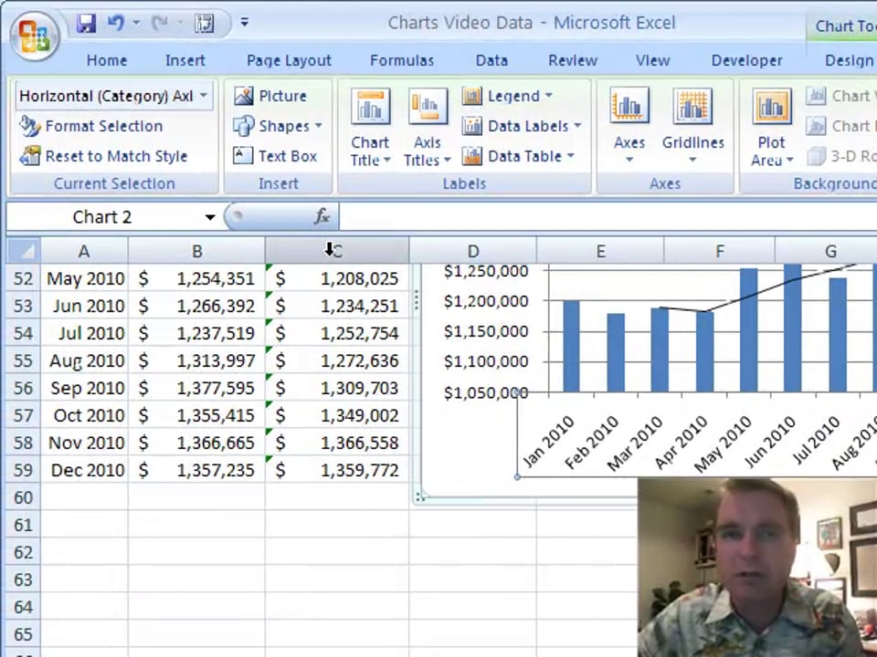This screenshot has height=657, width=877.
Task: Select the May 2010 chart bar
Action: pos(749,329)
